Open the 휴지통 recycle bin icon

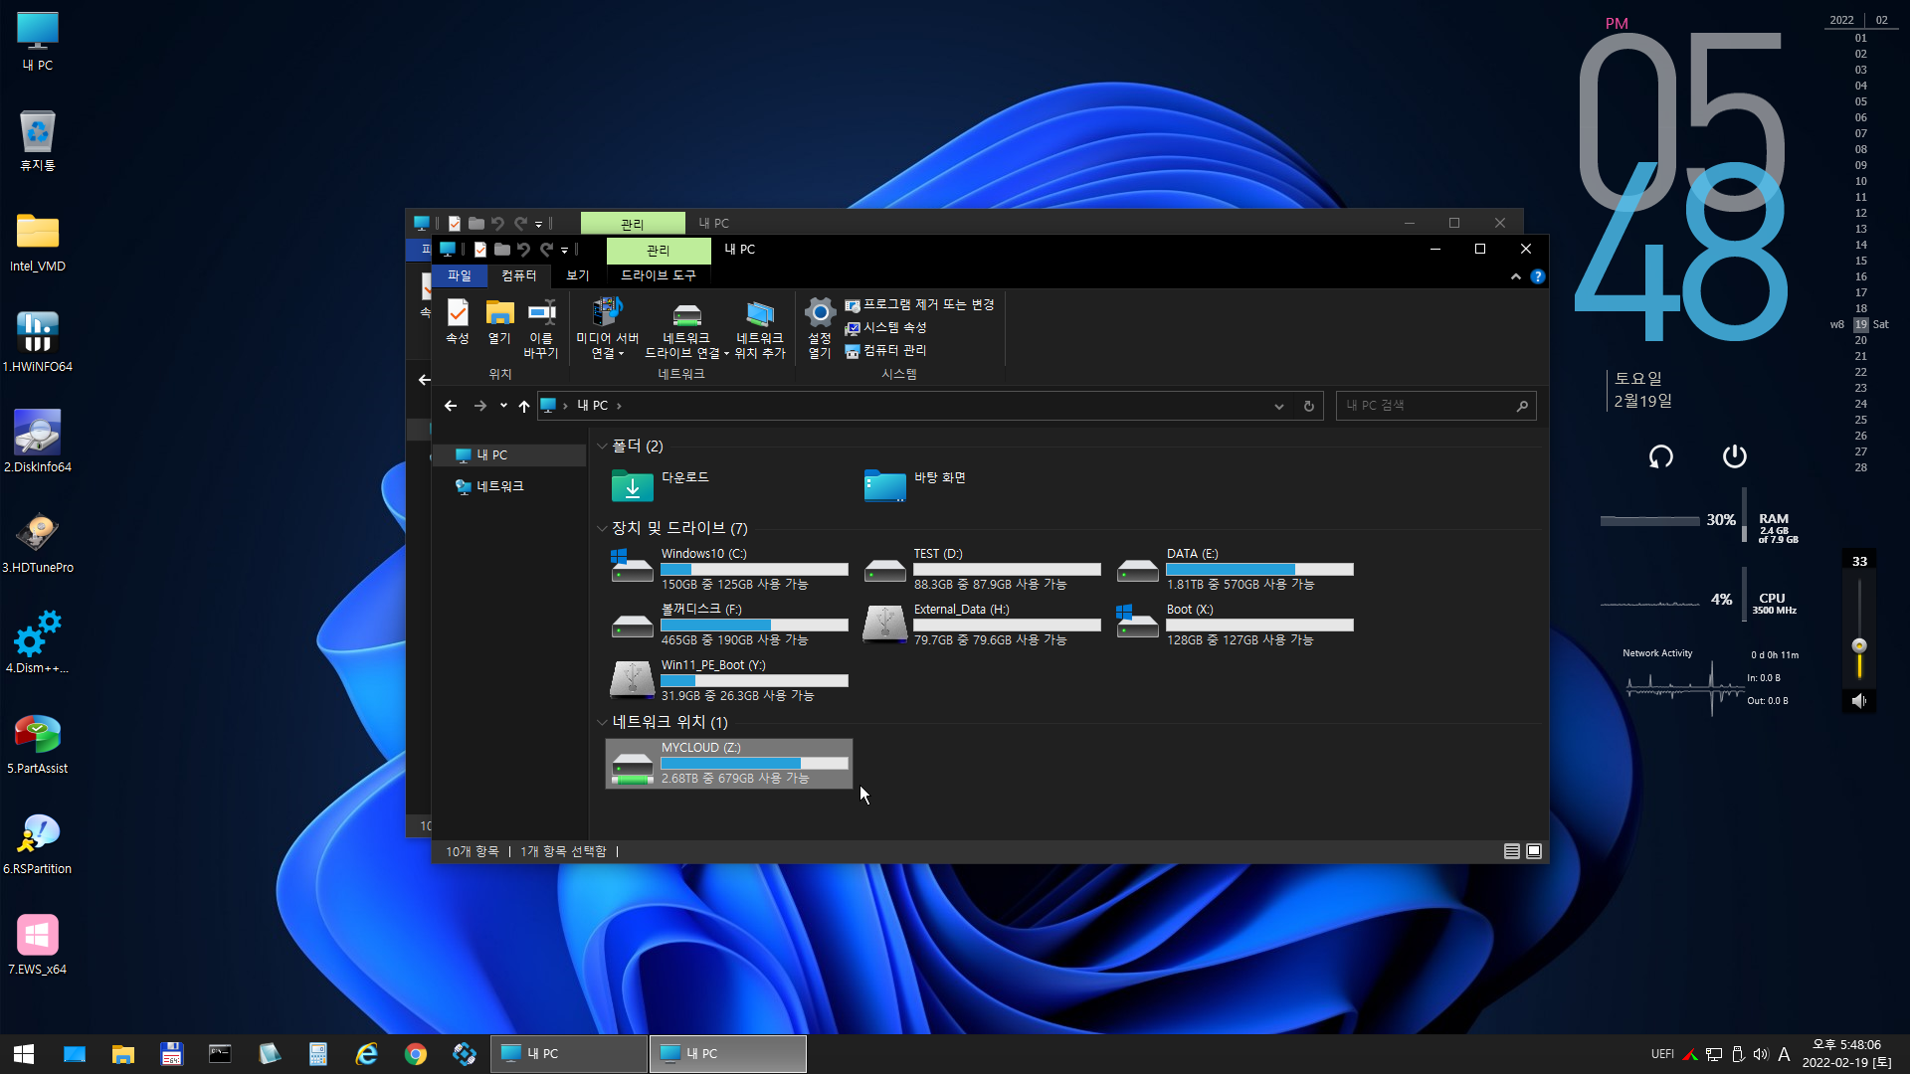[38, 141]
